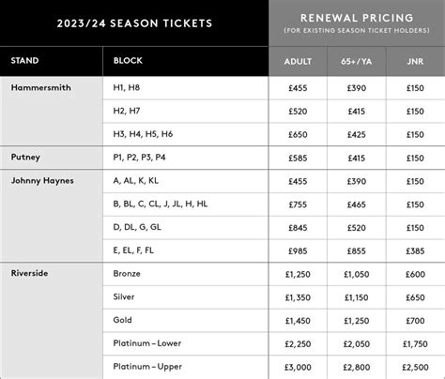Screen dimensions: 445x379
Task: Click adult price £755 for B, BL blocks
Action: 298,205
